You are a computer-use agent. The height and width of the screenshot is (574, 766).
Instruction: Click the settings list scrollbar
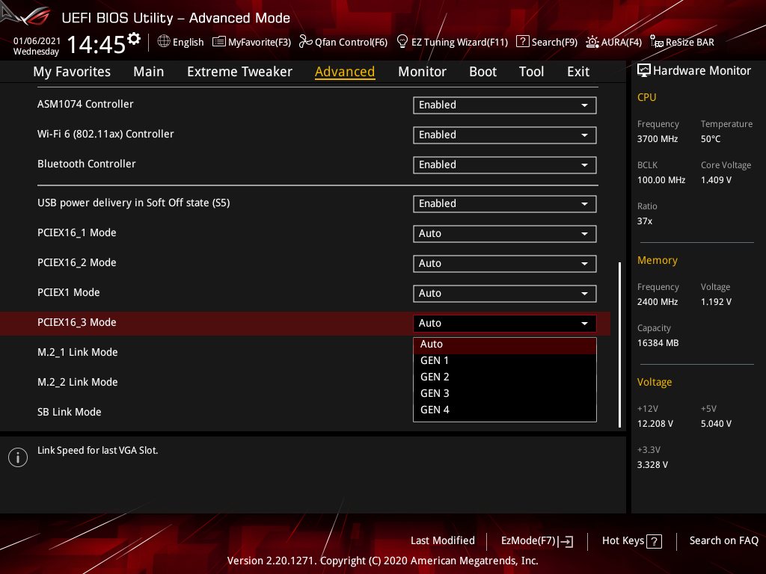click(x=619, y=345)
